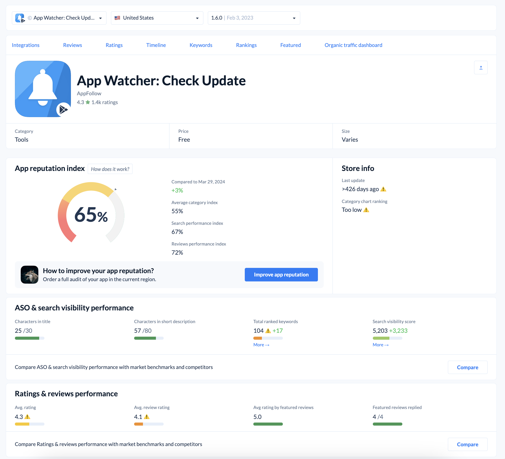The width and height of the screenshot is (505, 459).
Task: Open the version 1.6.0 dropdown
Action: (x=254, y=18)
